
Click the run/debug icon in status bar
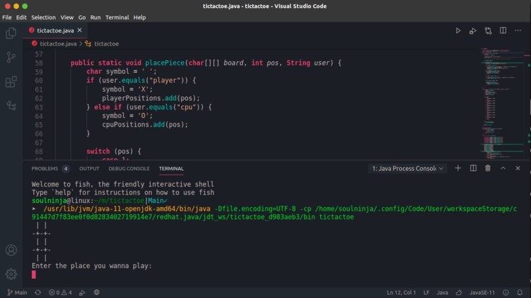point(82,292)
